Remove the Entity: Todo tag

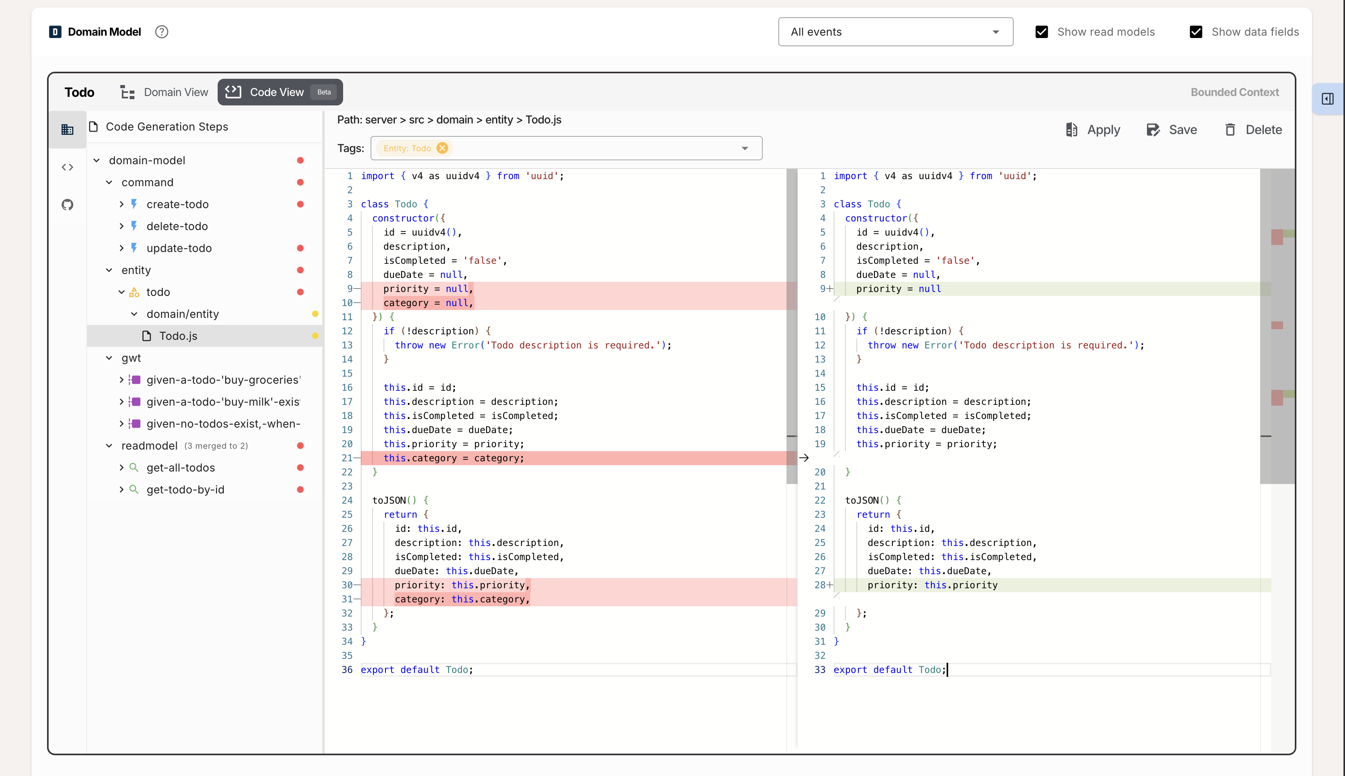[442, 148]
